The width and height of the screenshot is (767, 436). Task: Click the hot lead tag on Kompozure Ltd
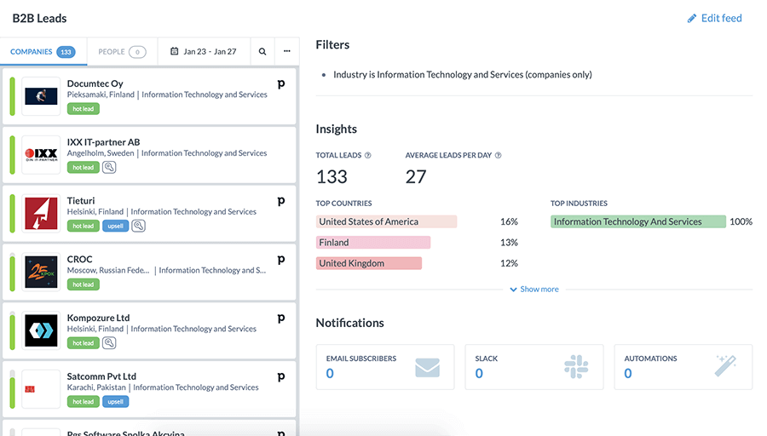pos(84,343)
